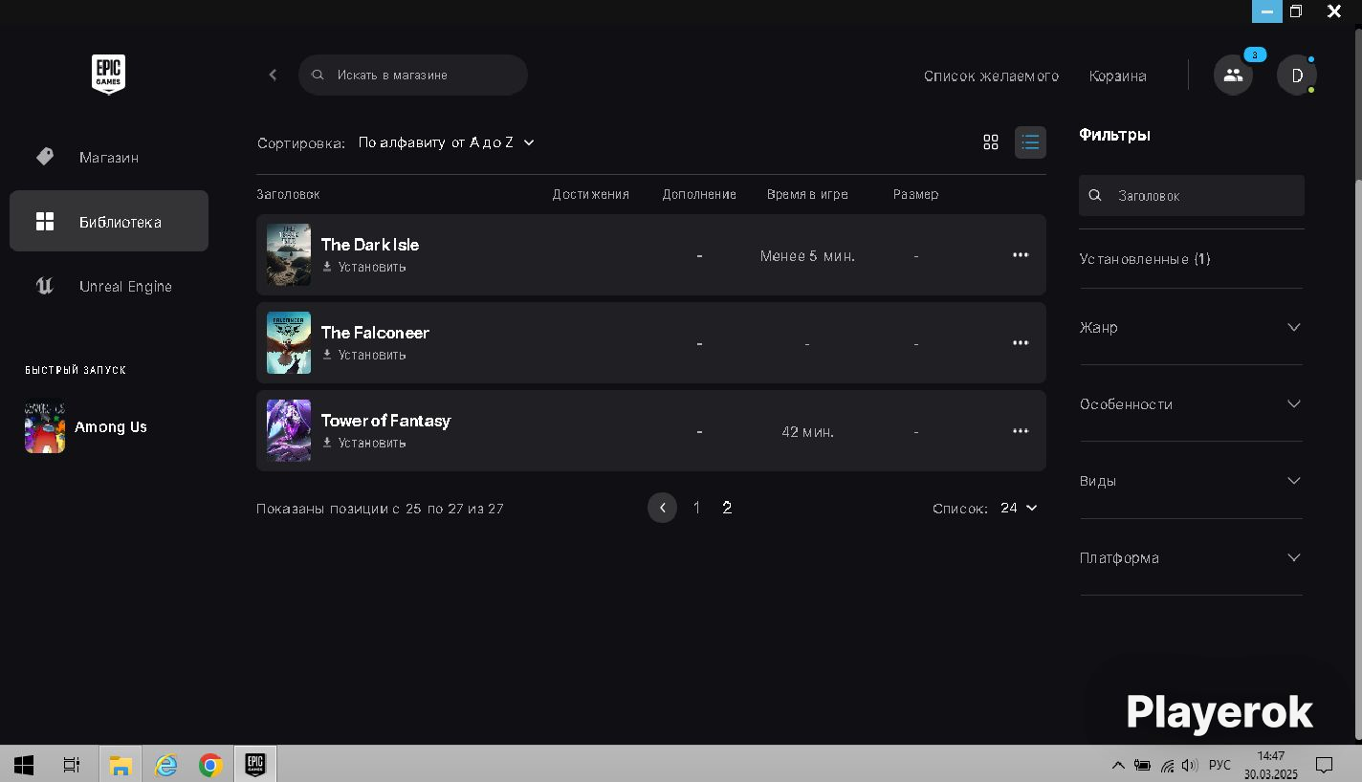The width and height of the screenshot is (1362, 782).
Task: Click the Размер column header
Action: coord(915,194)
